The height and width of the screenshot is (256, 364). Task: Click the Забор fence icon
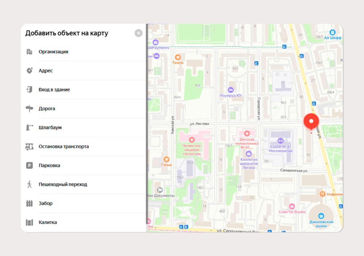pyautogui.click(x=29, y=203)
